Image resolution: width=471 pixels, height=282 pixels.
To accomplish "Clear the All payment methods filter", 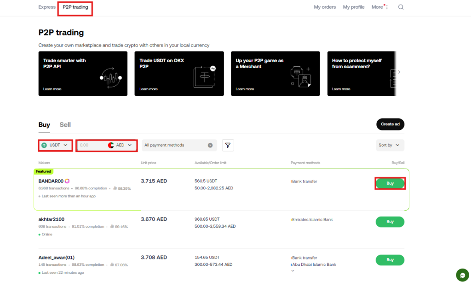I will 211,145.
